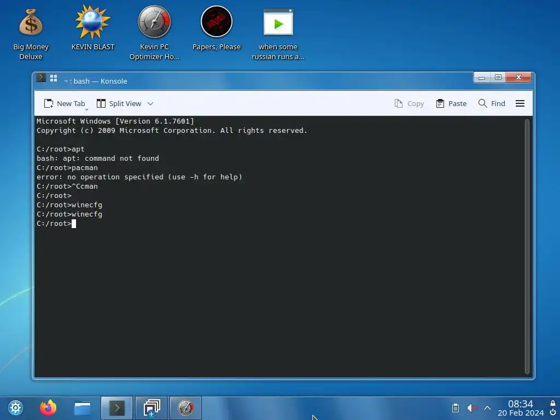Open Big Money Deluxe desktop shortcut
560x420 pixels.
pyautogui.click(x=31, y=34)
